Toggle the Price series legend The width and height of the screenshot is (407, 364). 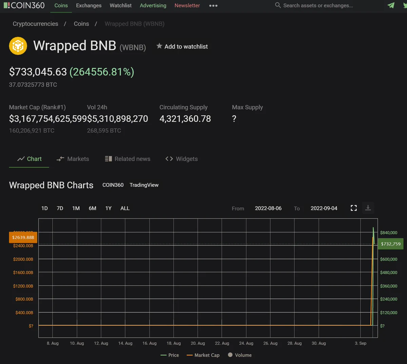[x=170, y=355]
